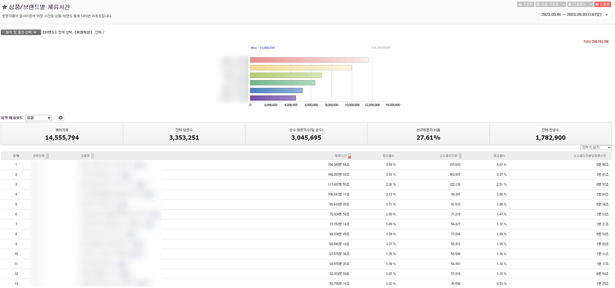Click dwell time cell 194,348분 54초
The height and width of the screenshot is (288, 615).
(338, 165)
